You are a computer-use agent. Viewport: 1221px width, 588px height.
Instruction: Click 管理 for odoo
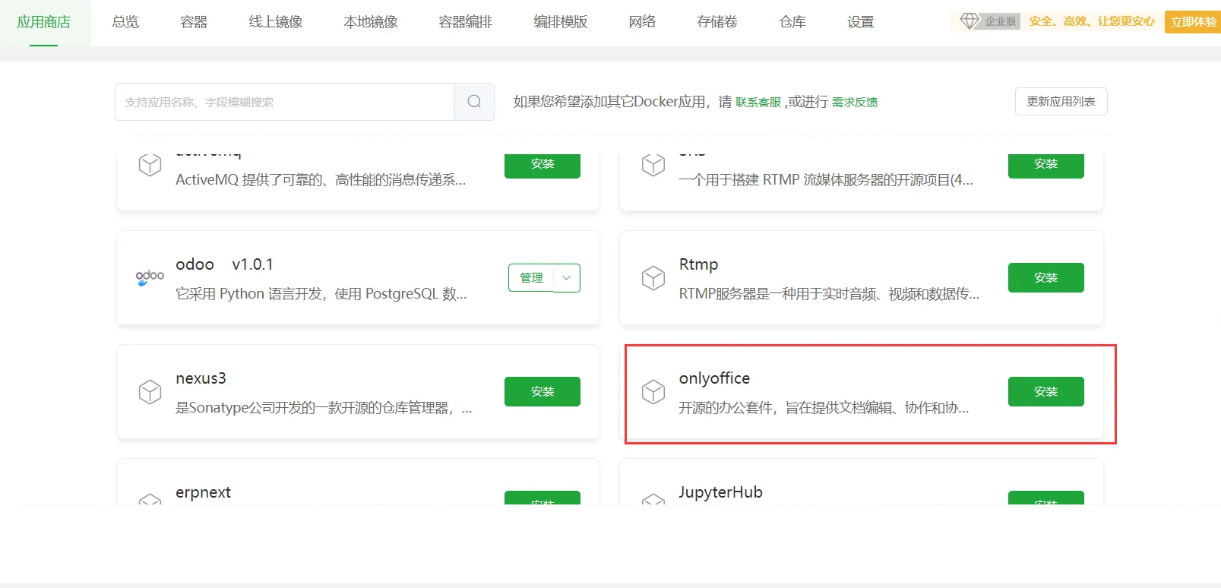pyautogui.click(x=532, y=278)
